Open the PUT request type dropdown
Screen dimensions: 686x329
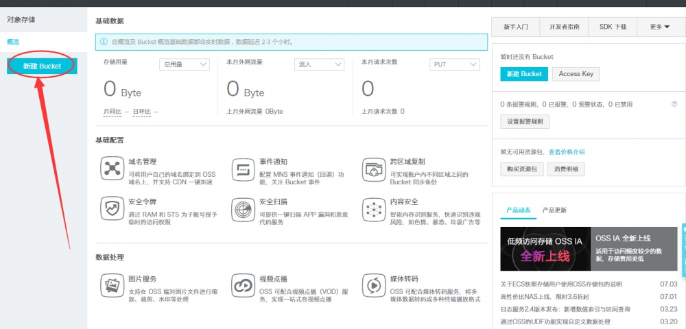pos(455,64)
